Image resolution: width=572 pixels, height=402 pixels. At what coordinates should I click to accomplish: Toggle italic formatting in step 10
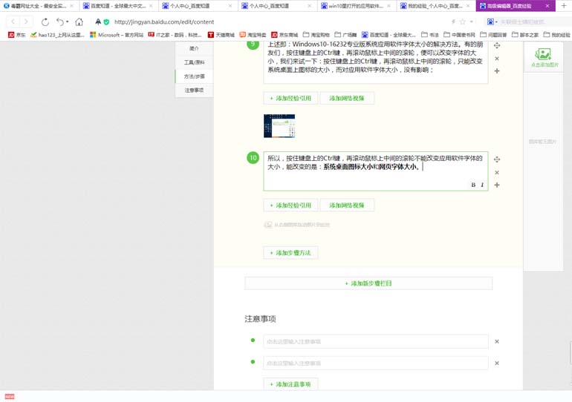[482, 185]
